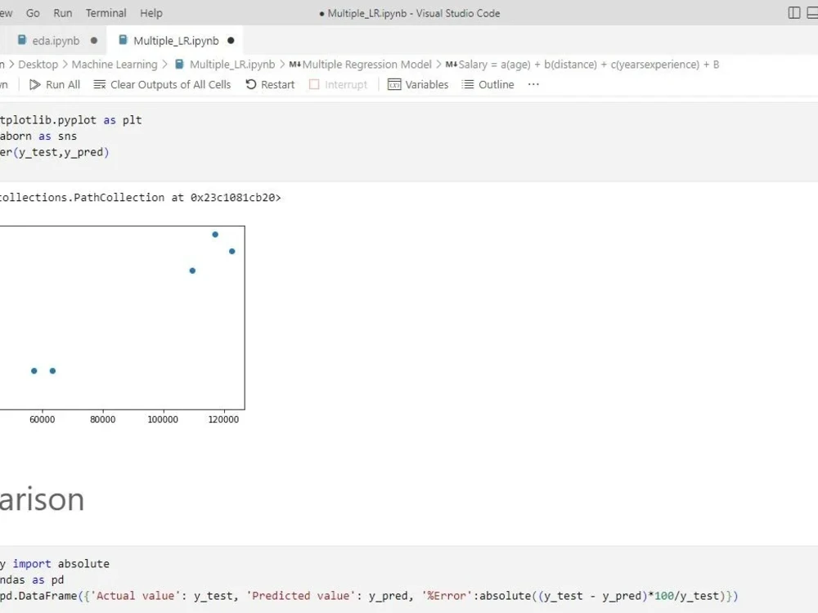Click the code line with y_test,y_pred

click(55, 152)
